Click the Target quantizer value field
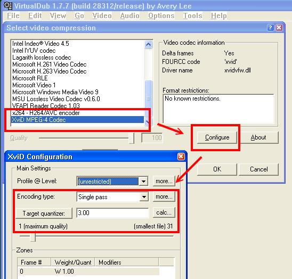Screen dimensions: 292x279 coord(112,213)
